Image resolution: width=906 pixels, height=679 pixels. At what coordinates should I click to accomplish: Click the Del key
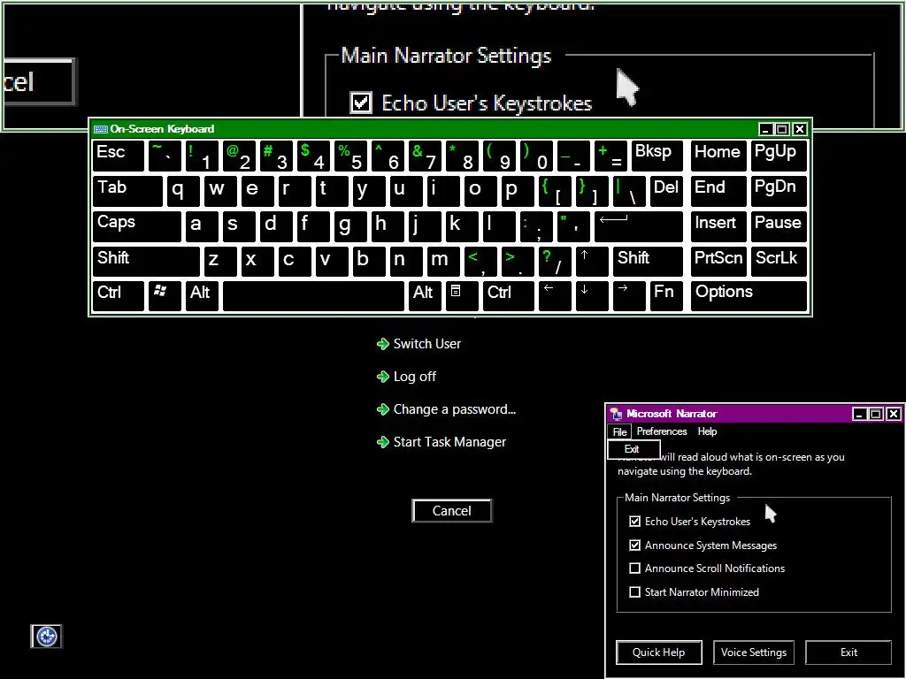click(x=665, y=192)
